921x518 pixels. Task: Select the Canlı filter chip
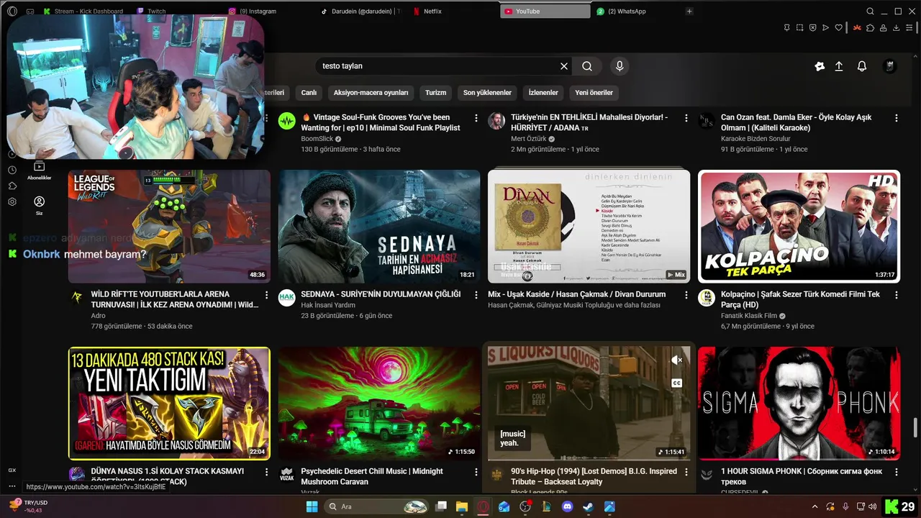click(x=309, y=93)
